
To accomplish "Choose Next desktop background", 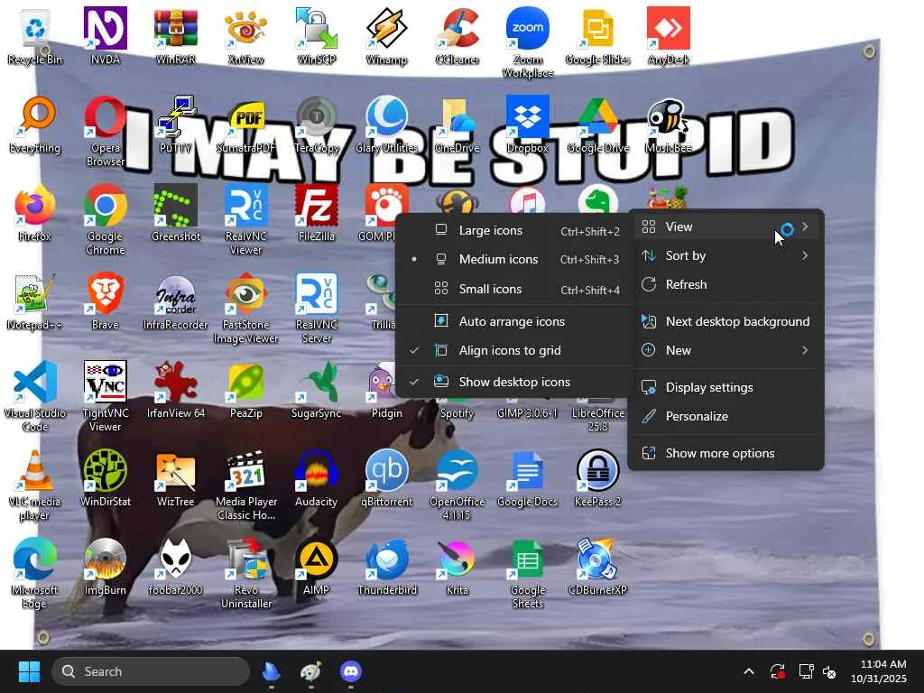I will pos(725,322).
